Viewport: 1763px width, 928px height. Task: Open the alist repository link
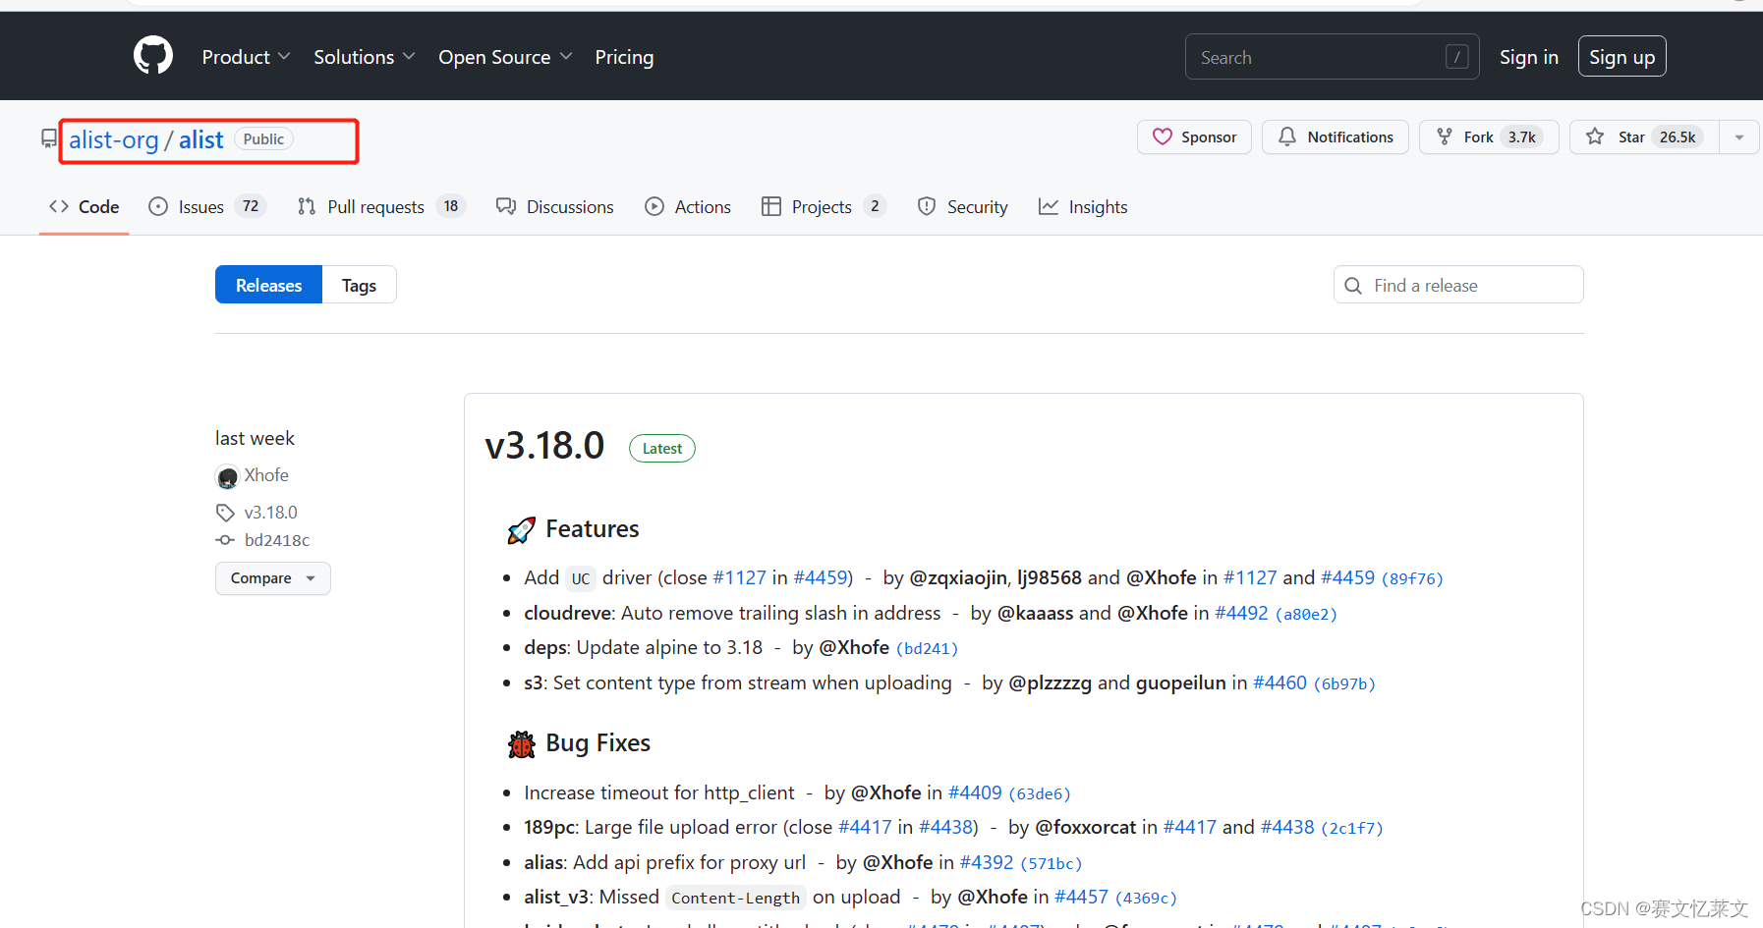pos(201,140)
